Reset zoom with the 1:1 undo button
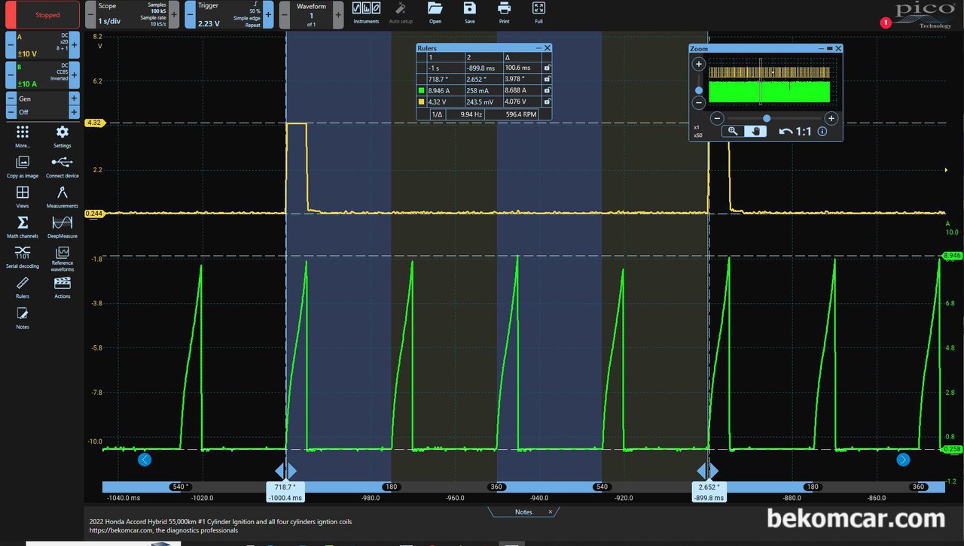 (x=795, y=131)
